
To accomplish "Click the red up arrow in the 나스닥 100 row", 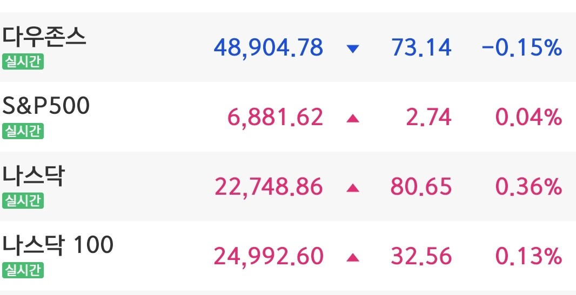I will coord(353,257).
